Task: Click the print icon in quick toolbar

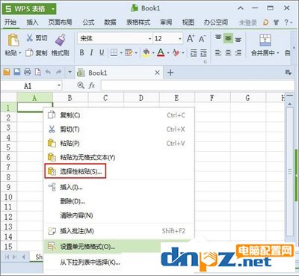Action: (27, 72)
